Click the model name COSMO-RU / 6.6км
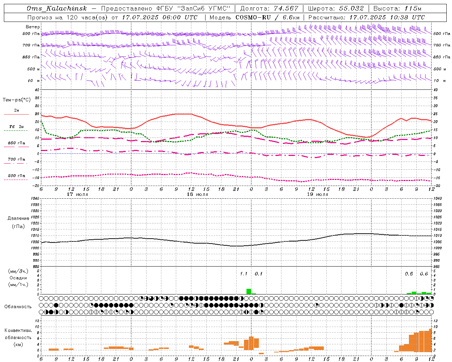Viewport: 452px width, 362px height. pyautogui.click(x=267, y=17)
